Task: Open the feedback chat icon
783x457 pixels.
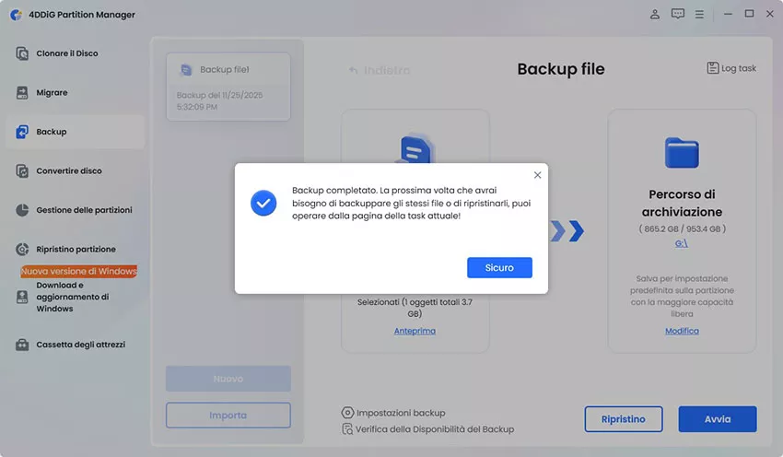Action: pyautogui.click(x=678, y=14)
